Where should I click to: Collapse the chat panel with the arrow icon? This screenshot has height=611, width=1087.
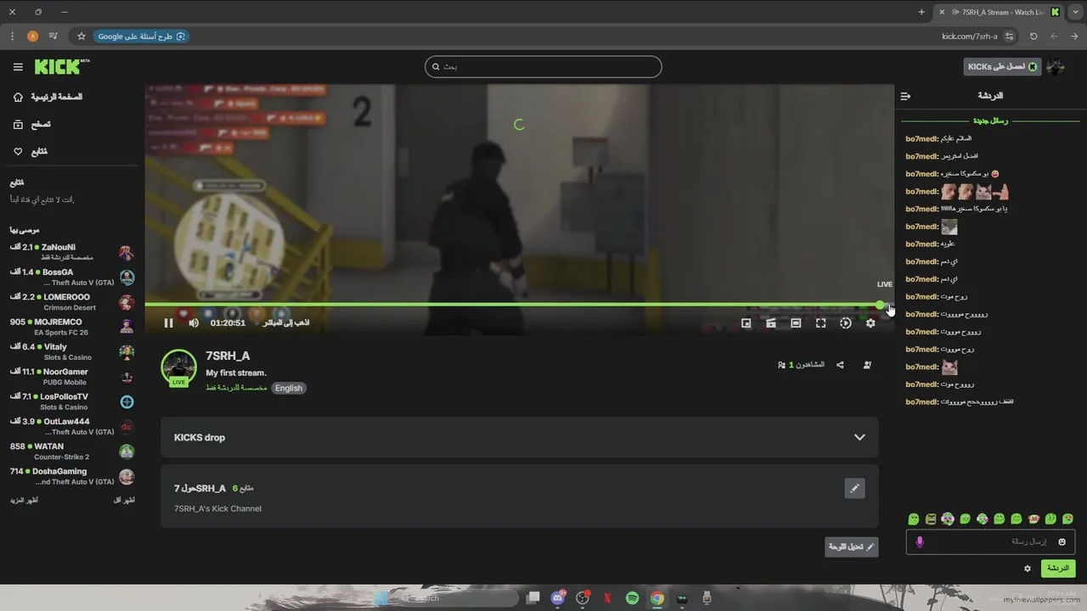(x=905, y=96)
